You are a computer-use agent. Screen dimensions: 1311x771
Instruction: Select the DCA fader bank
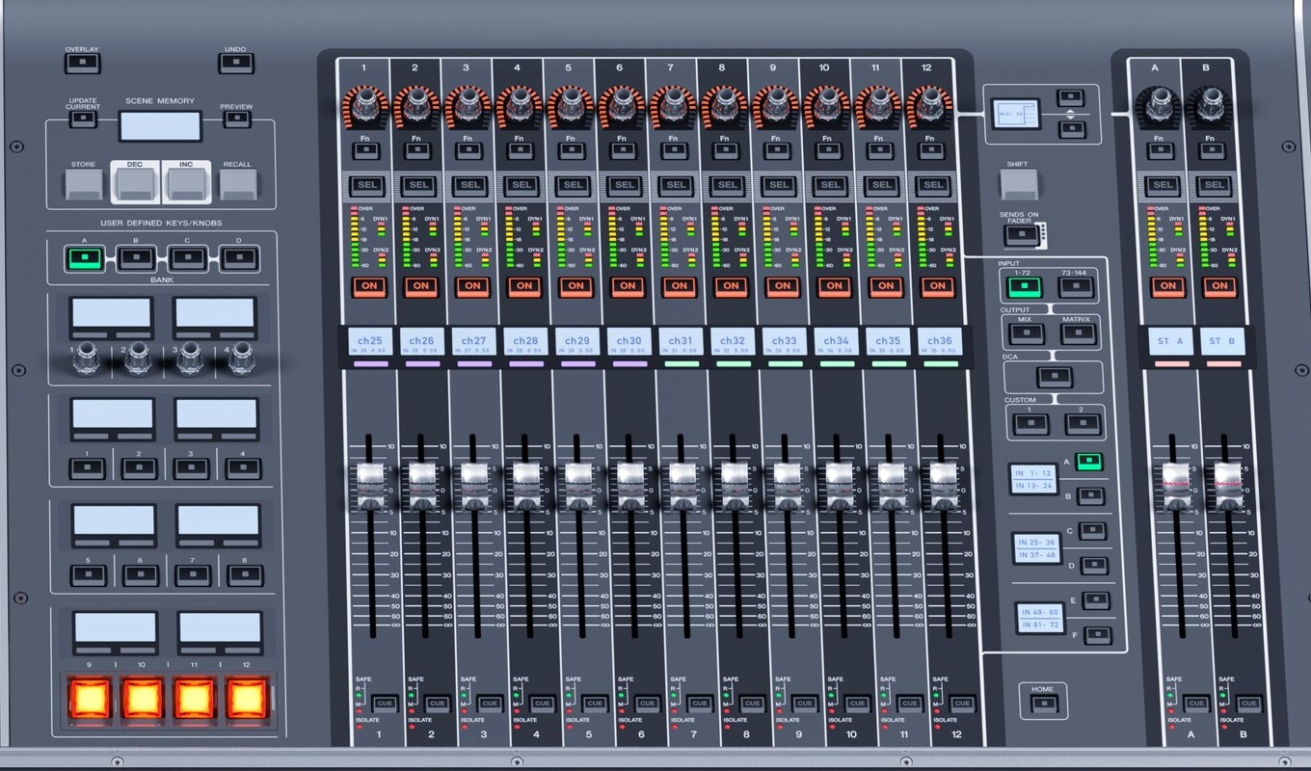click(1053, 378)
